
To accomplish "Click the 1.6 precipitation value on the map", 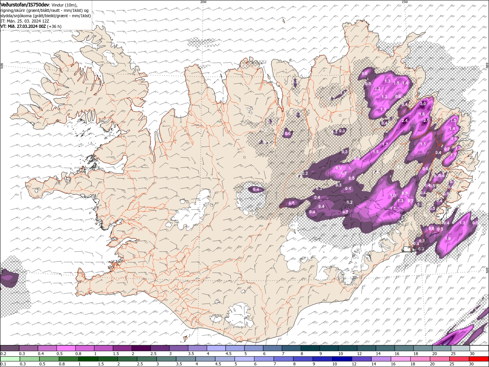I will point(422,114).
